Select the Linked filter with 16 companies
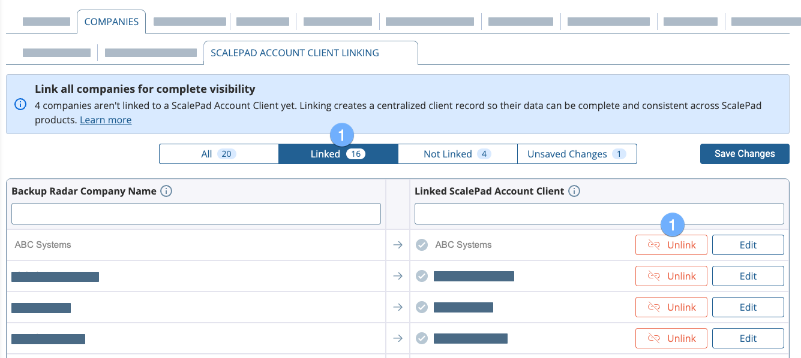Screen dimensions: 801x358 click(338, 154)
